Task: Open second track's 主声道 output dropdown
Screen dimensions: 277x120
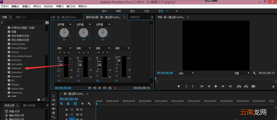Action: (83, 25)
